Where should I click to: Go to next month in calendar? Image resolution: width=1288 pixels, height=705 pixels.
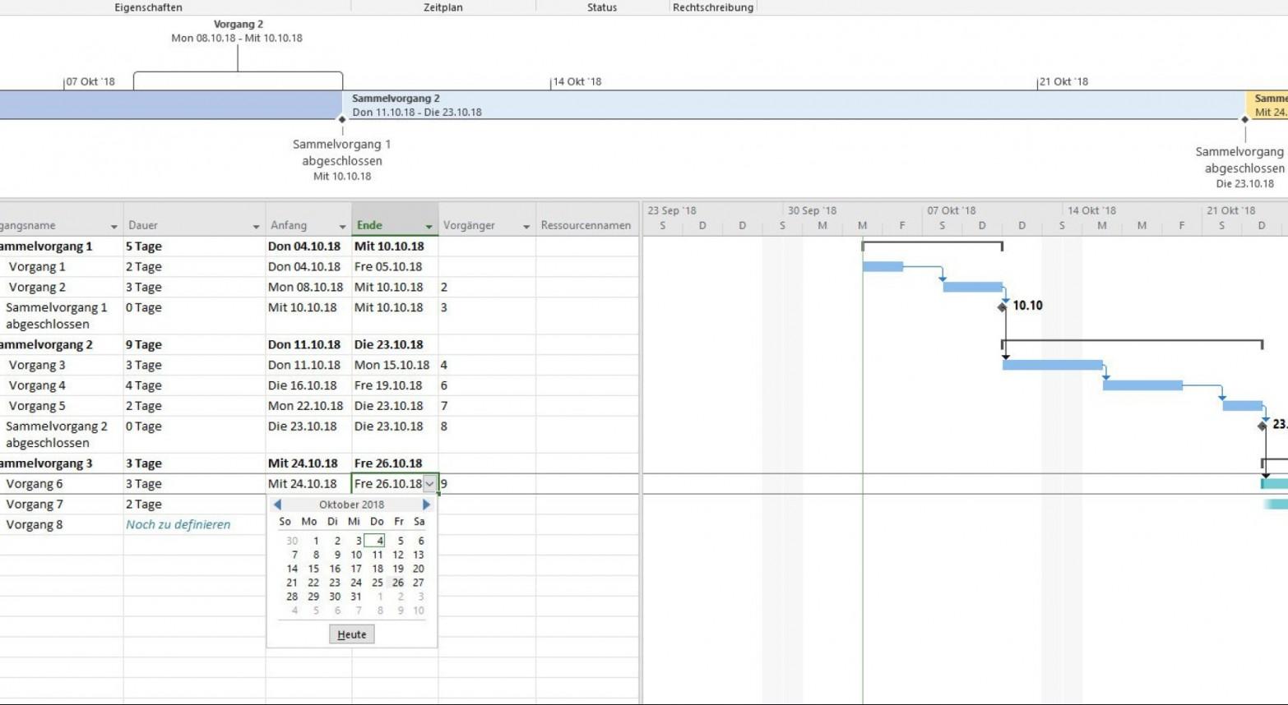426,505
